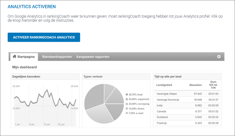235x136 pixels.
Task: Click the 00:01:54 time value
Action: (x=213, y=94)
